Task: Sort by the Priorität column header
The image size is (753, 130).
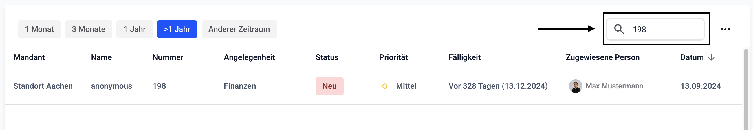Action: (393, 57)
